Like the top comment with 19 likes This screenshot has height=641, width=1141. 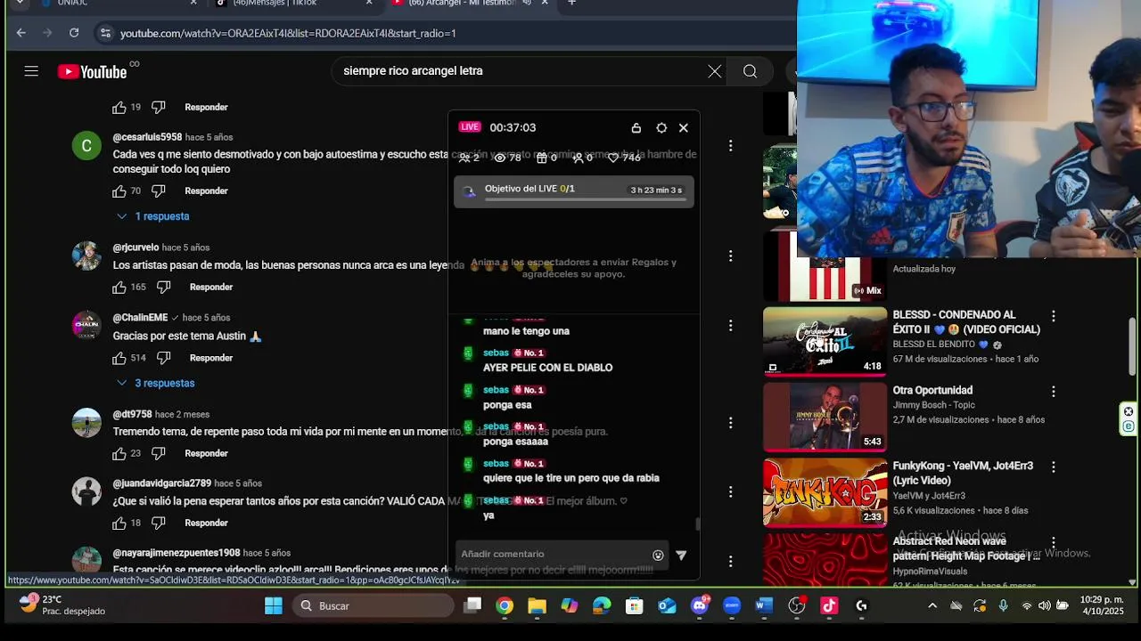[119, 108]
